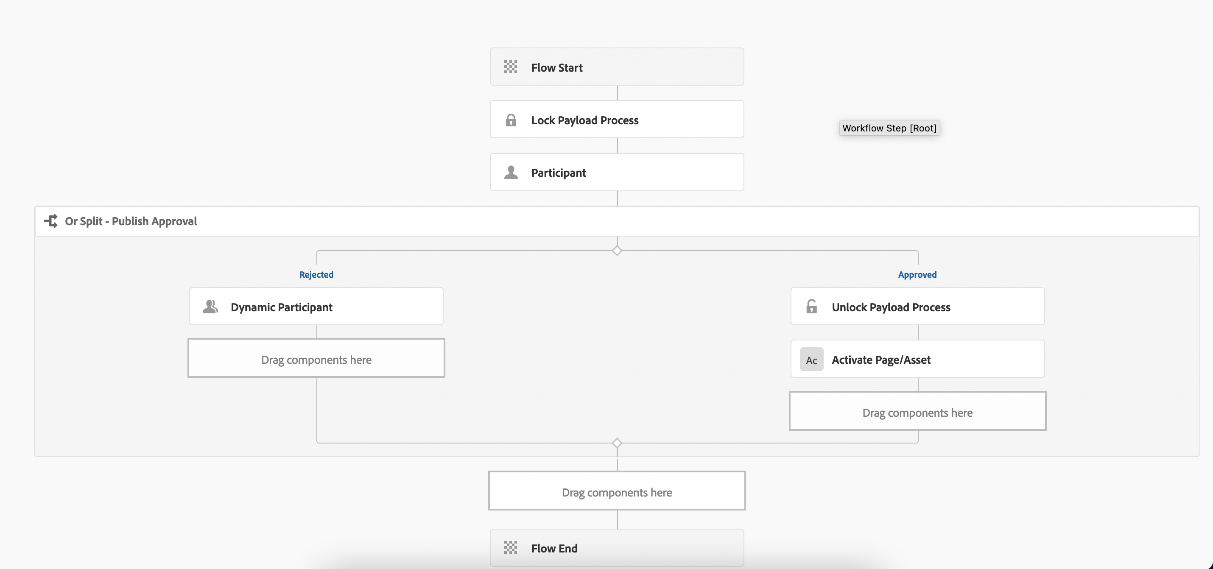Click the lock icon on Lock Payload Process

(511, 120)
